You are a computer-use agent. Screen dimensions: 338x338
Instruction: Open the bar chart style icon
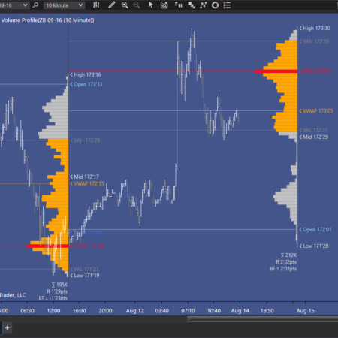tap(96, 5)
